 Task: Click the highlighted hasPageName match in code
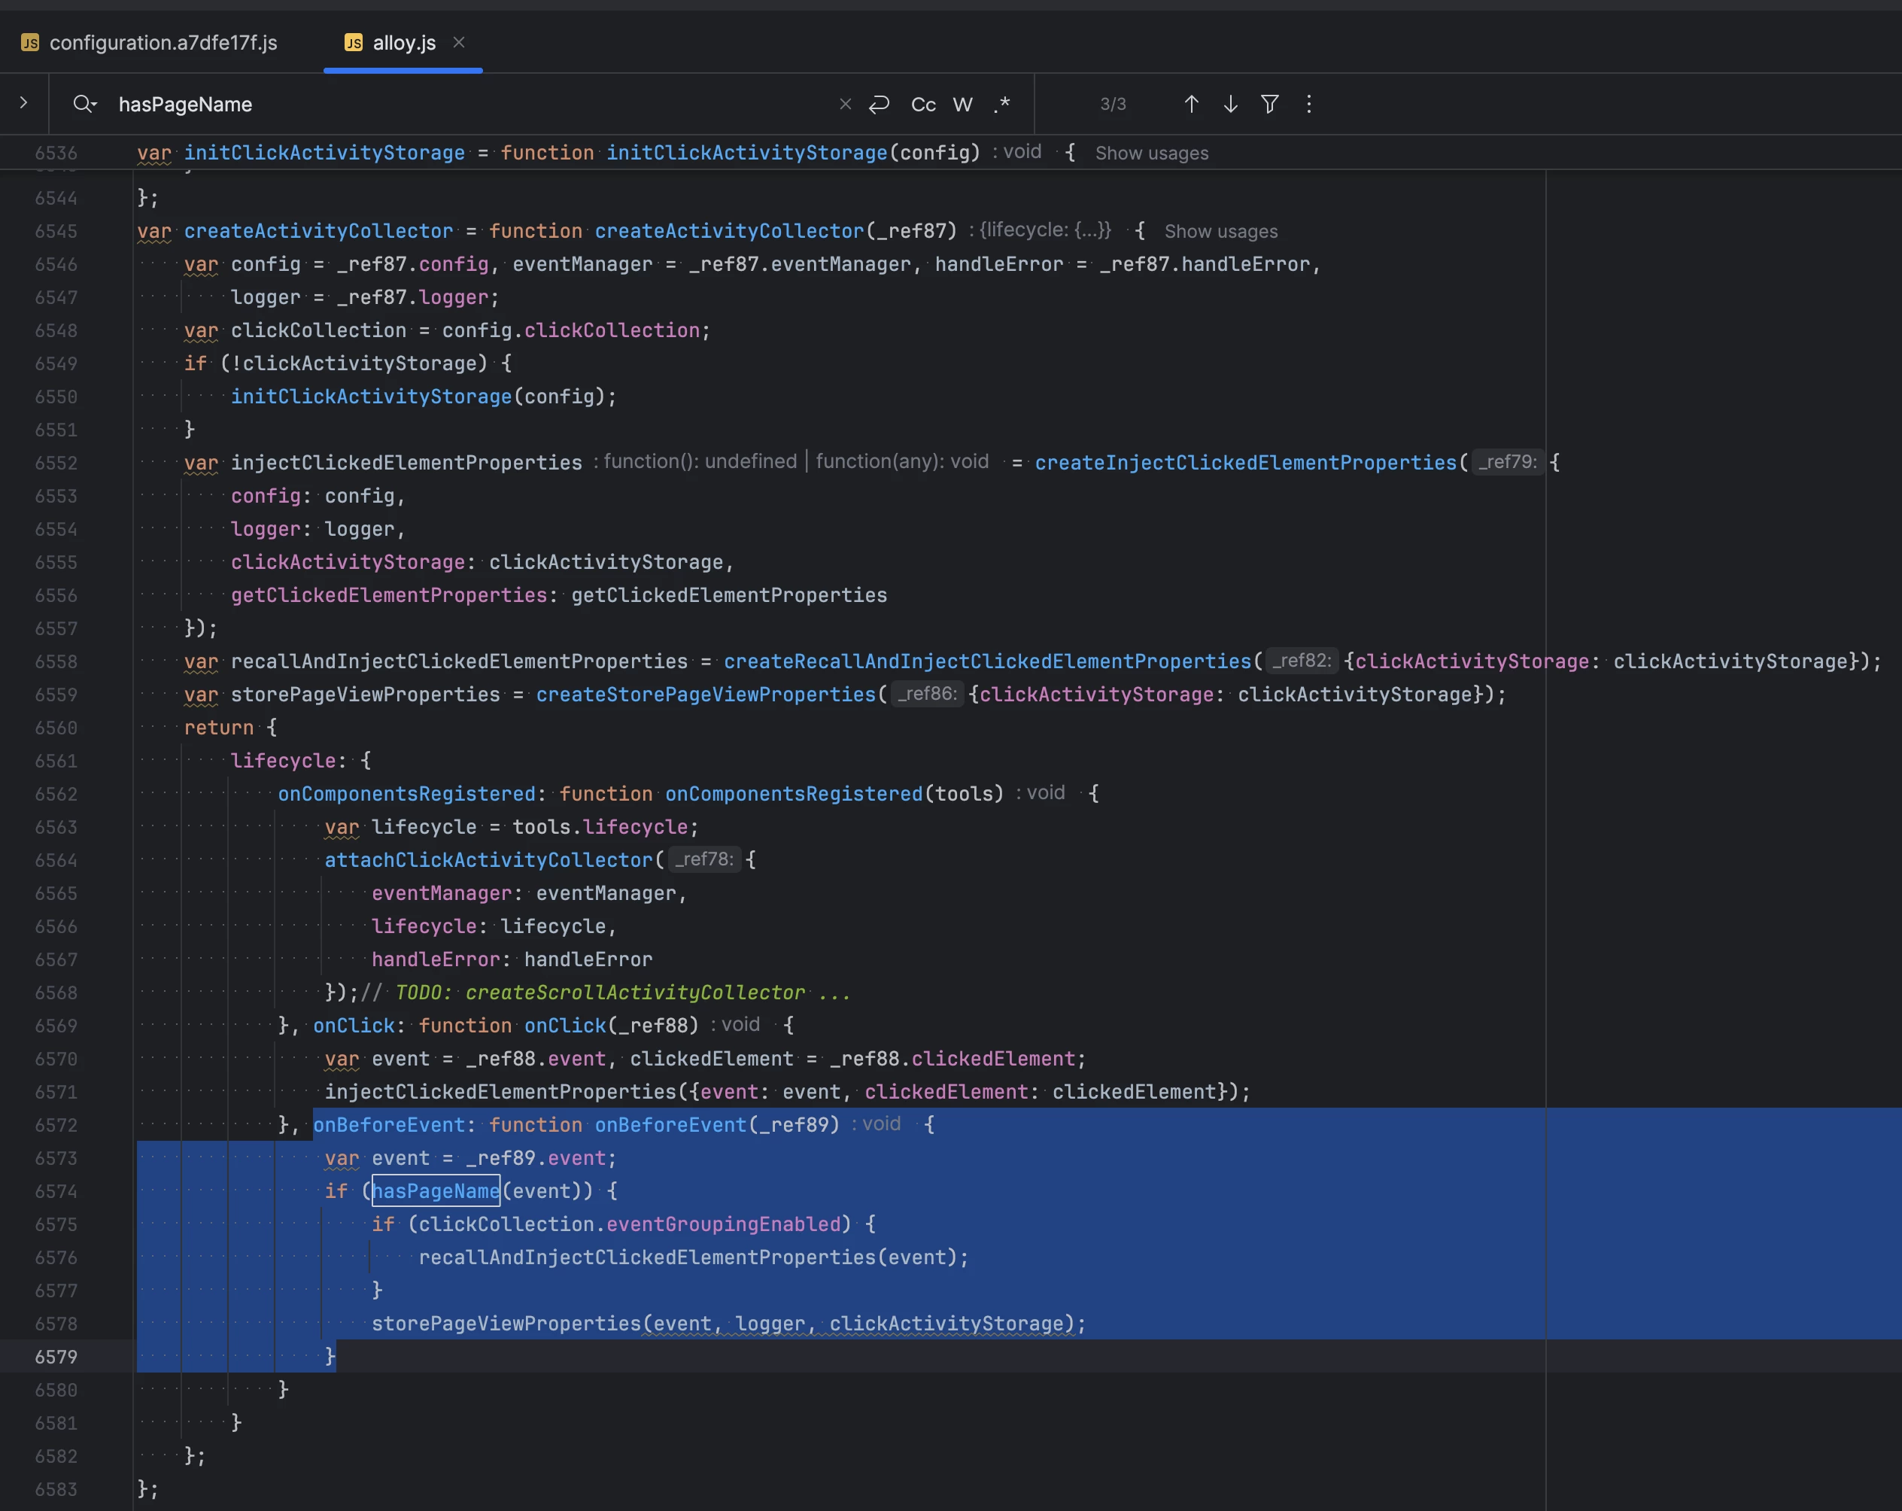click(x=436, y=1190)
